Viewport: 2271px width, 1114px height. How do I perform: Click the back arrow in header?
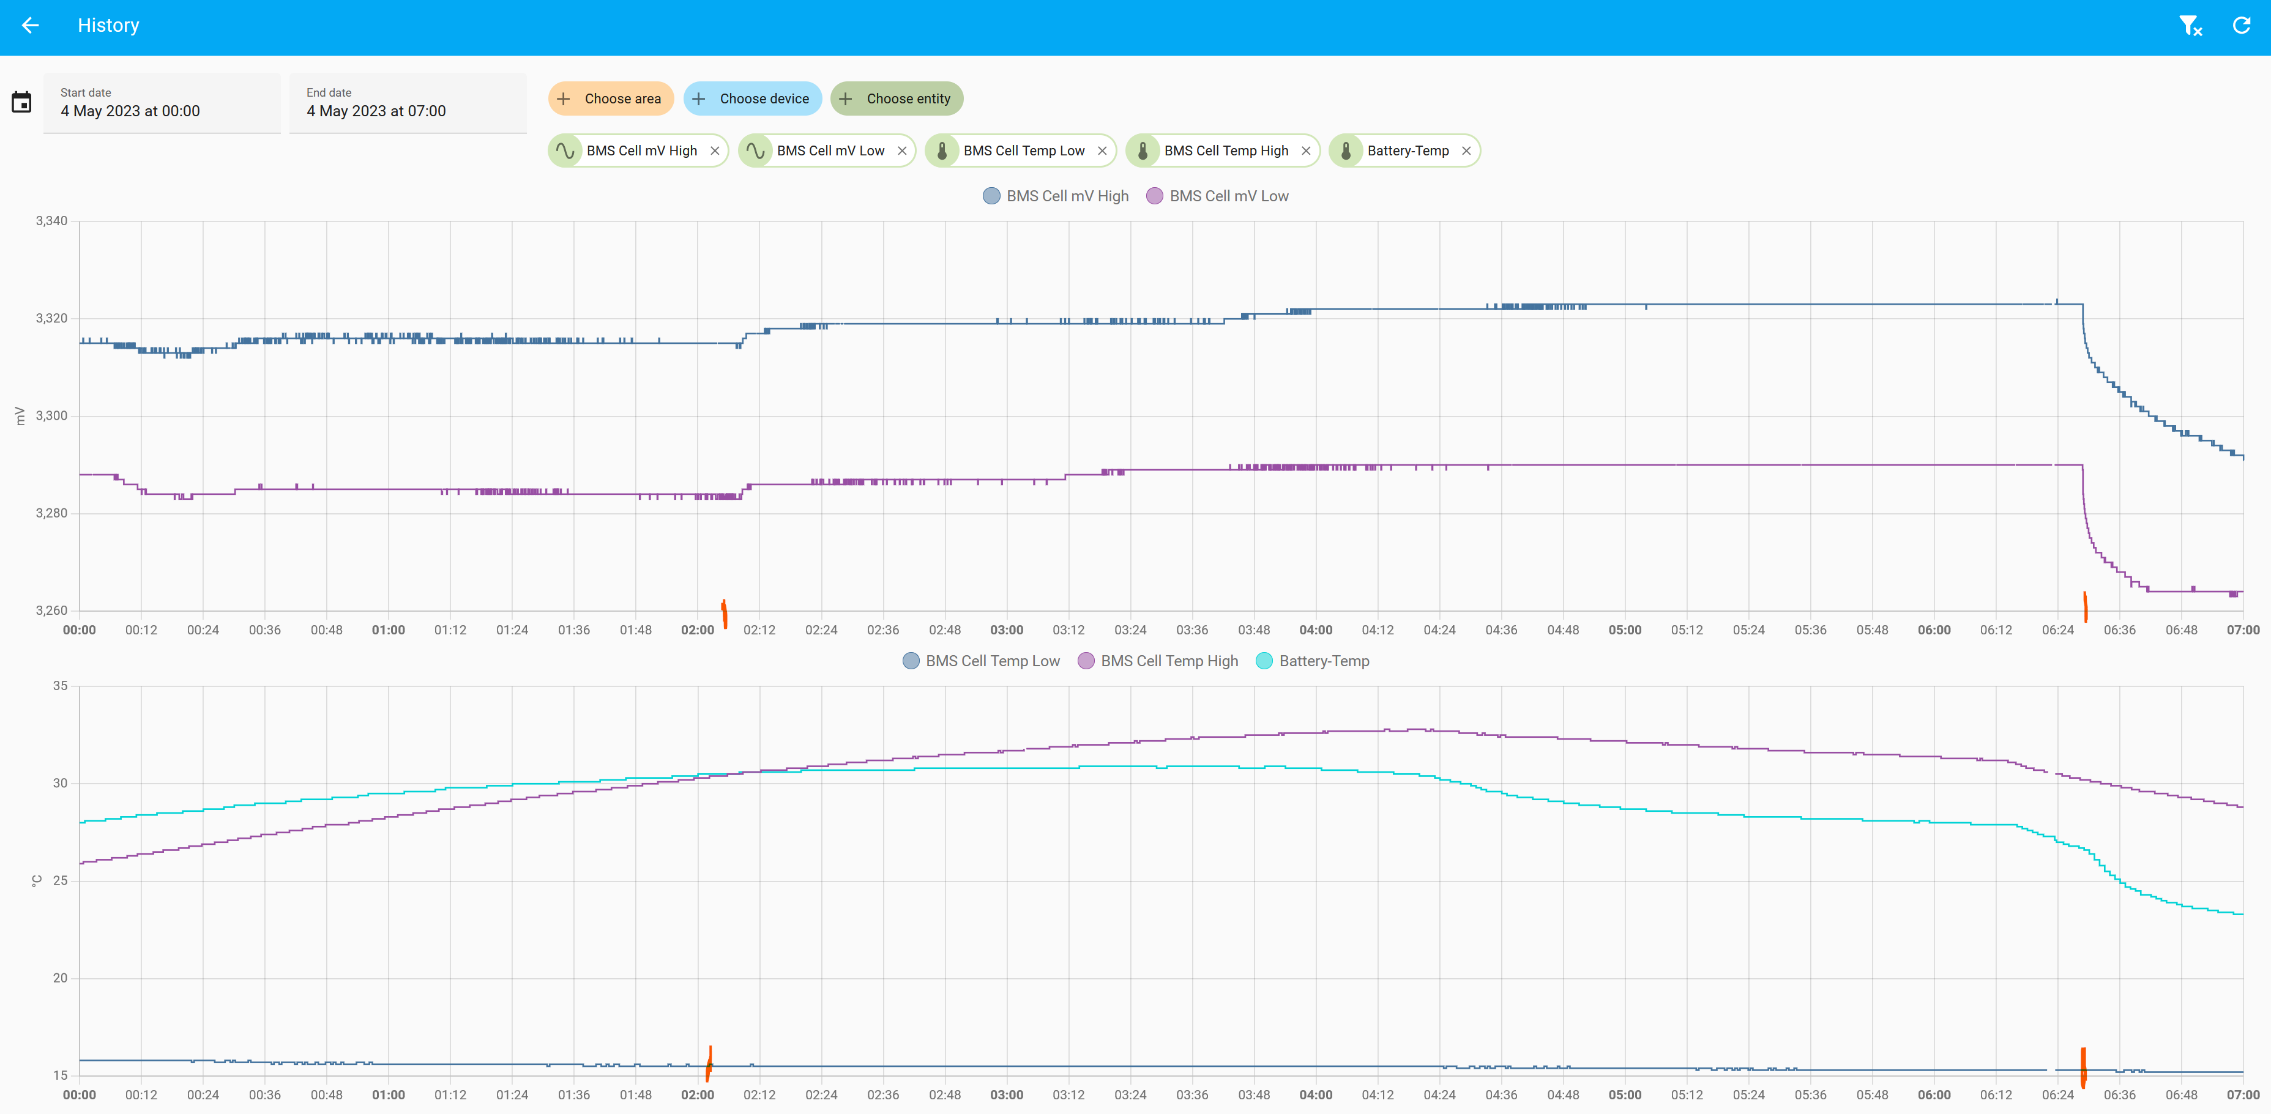(x=31, y=26)
